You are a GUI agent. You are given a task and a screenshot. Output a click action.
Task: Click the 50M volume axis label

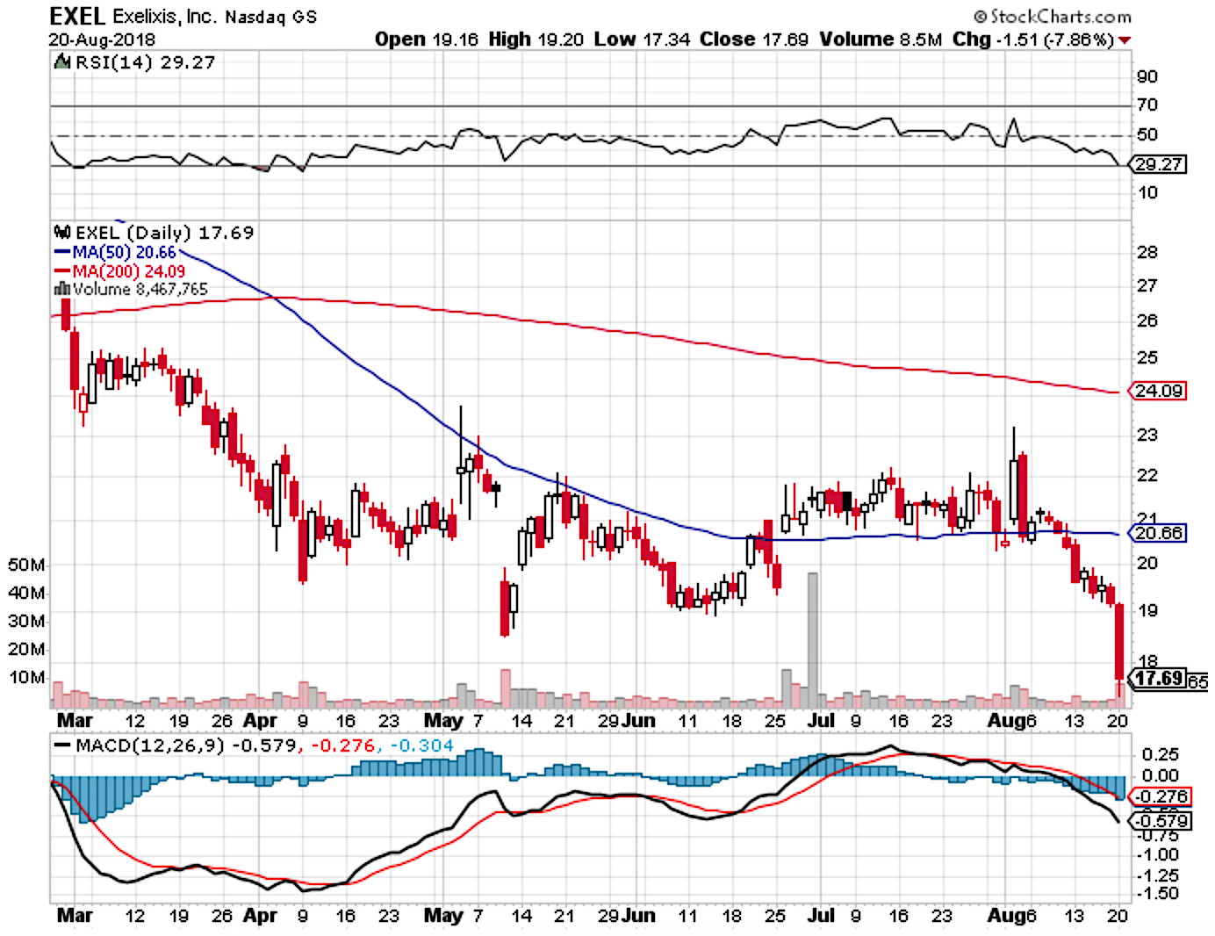tap(26, 565)
